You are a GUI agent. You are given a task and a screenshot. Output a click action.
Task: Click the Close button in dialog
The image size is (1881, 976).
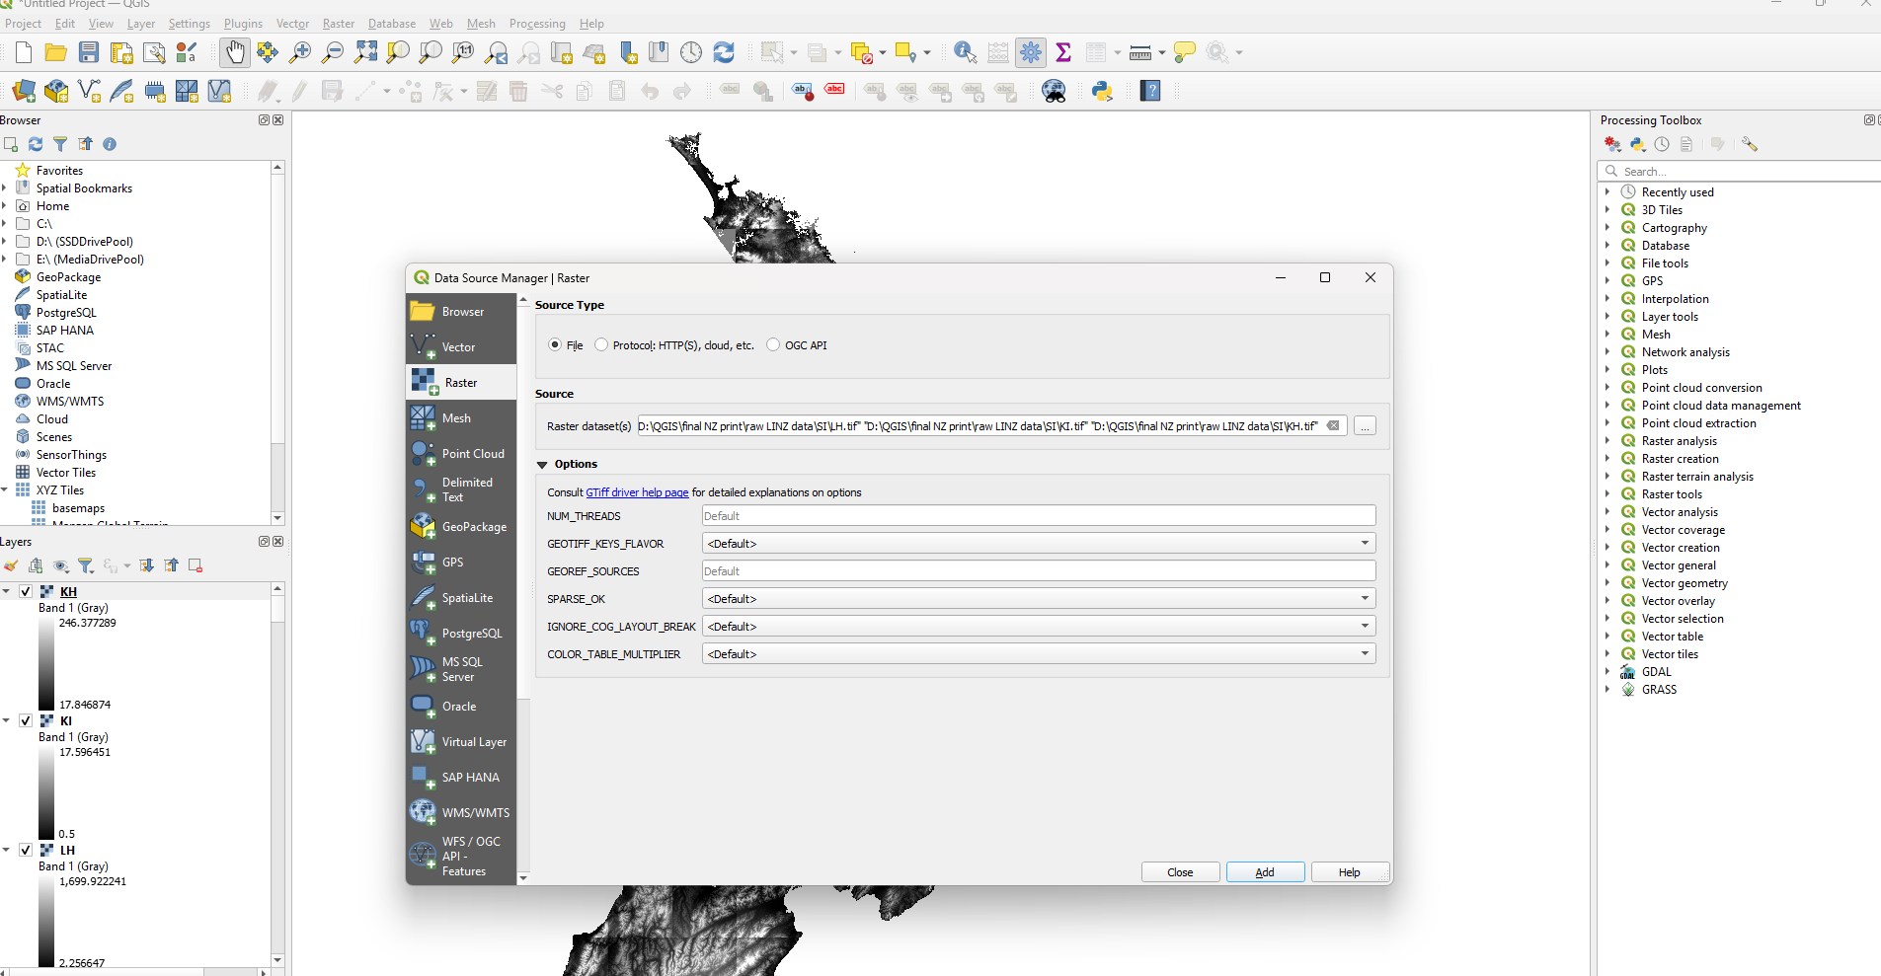click(1180, 872)
